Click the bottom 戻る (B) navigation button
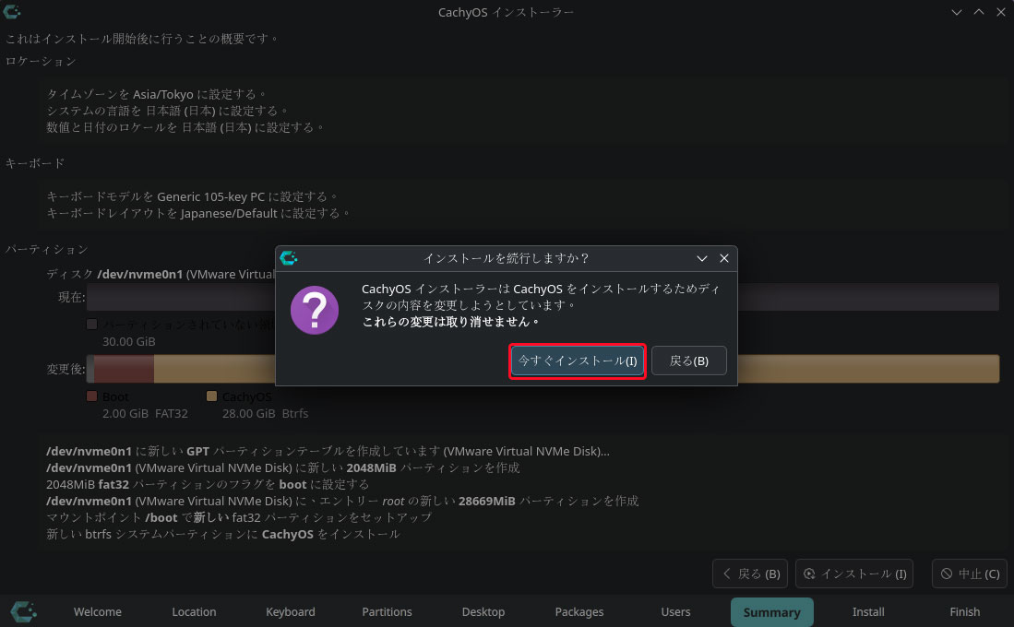This screenshot has height=627, width=1014. (x=750, y=574)
